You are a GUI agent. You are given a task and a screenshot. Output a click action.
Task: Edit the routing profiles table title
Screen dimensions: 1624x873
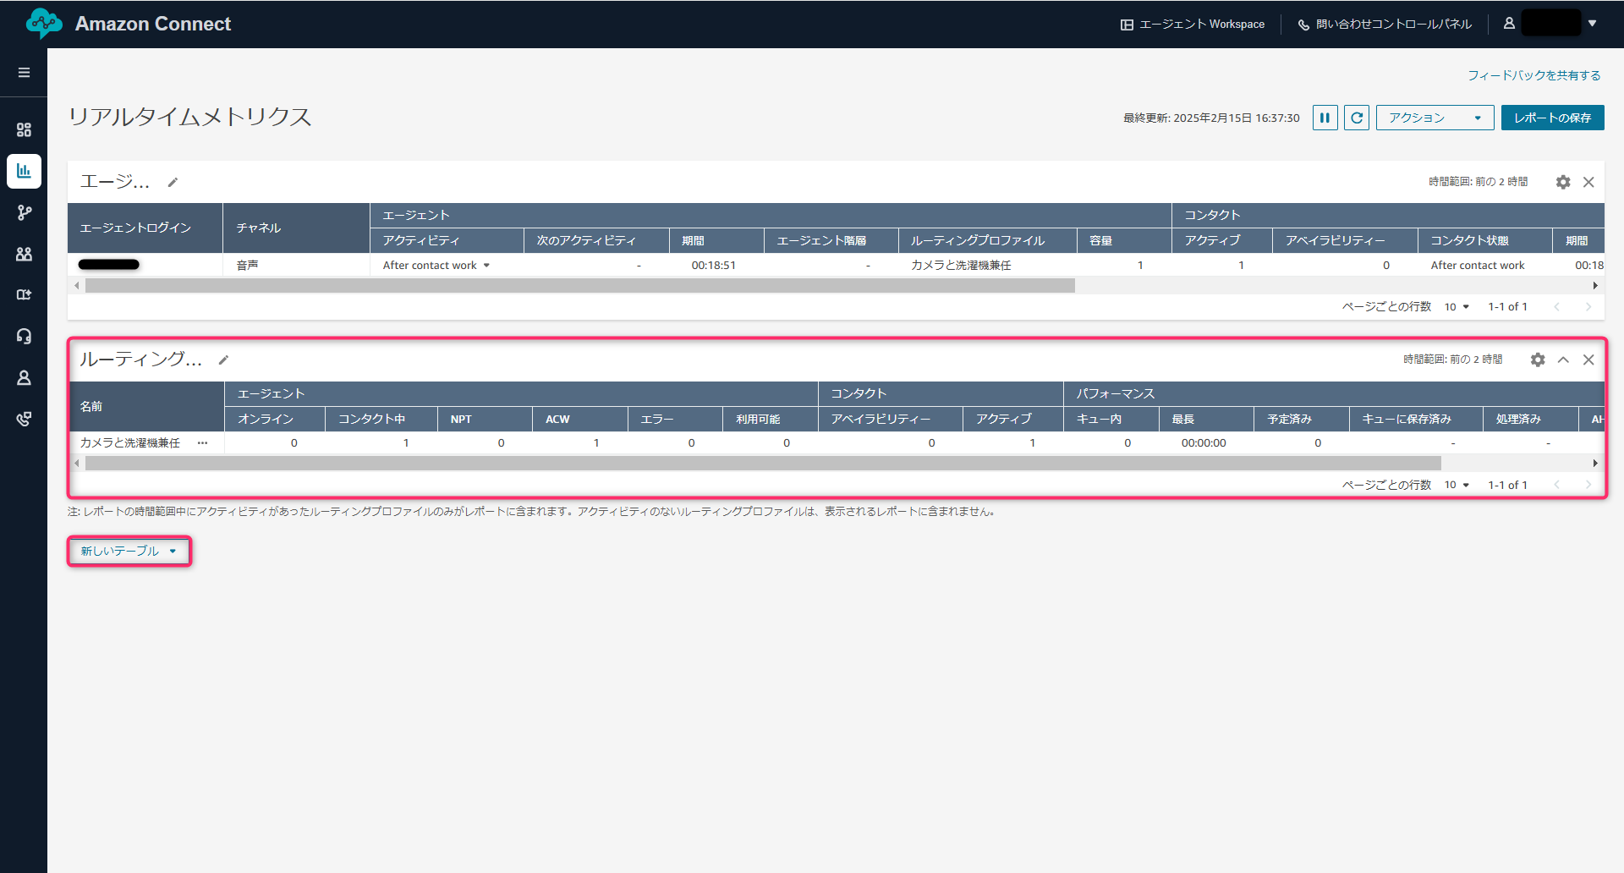pyautogui.click(x=223, y=360)
